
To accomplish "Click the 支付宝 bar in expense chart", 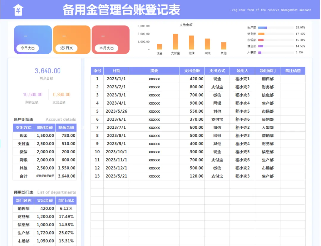I will coord(175,42).
